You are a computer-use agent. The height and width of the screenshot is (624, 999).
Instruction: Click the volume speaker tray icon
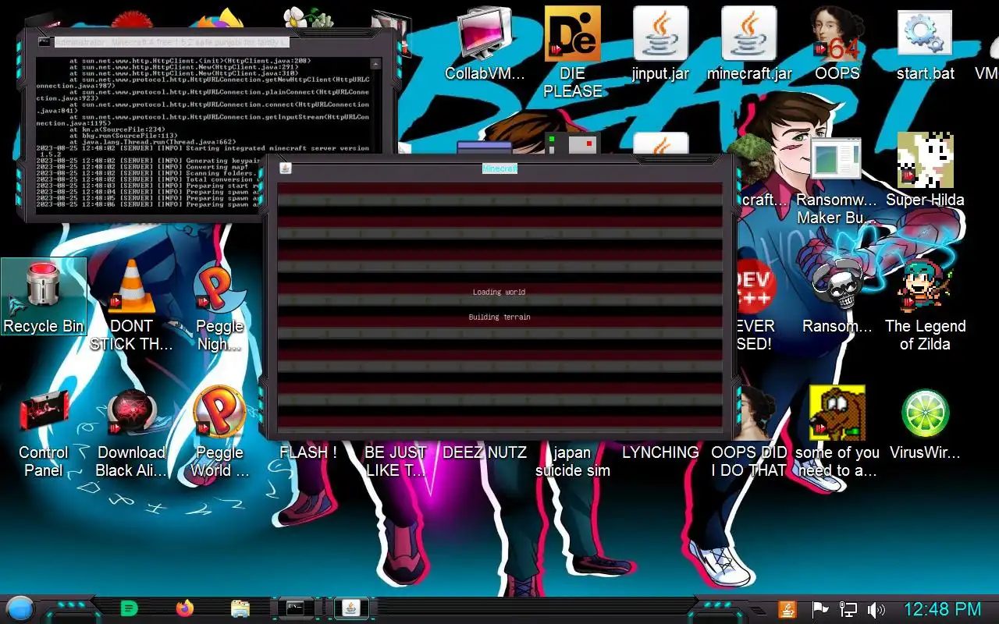pyautogui.click(x=876, y=609)
